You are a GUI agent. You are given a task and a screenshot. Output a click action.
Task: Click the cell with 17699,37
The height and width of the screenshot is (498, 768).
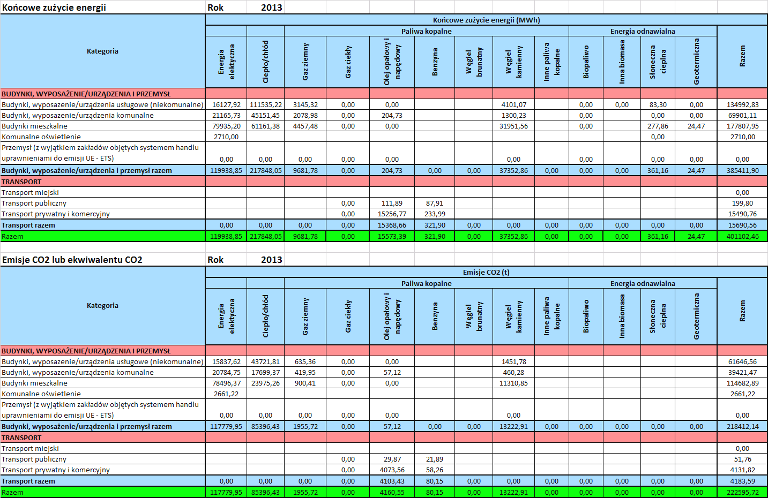(x=265, y=372)
